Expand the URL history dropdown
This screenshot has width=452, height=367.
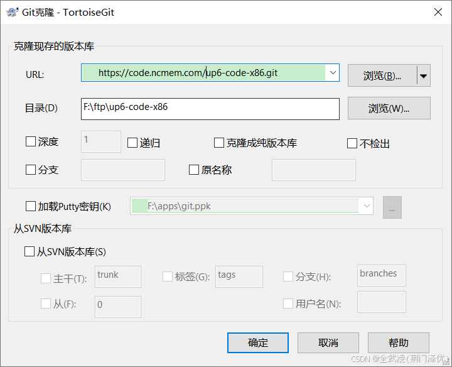(332, 73)
